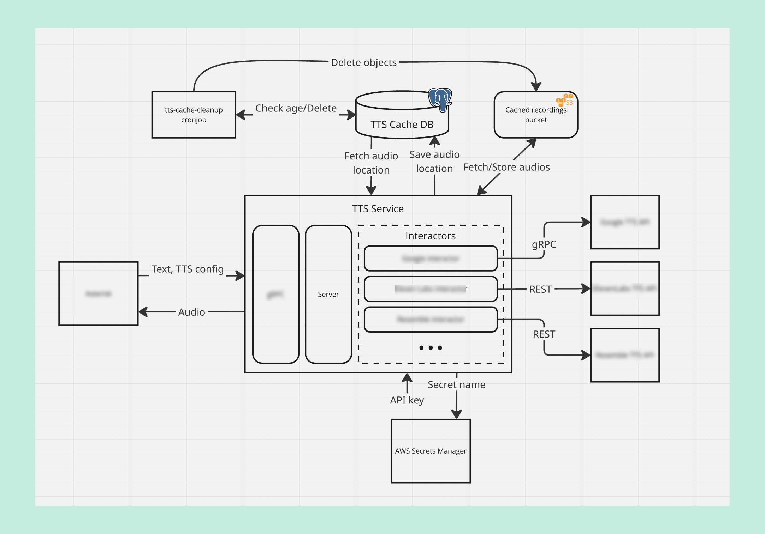Screen dimensions: 765x534
Task: Select the "gRPC" connector label
Action: (544, 244)
